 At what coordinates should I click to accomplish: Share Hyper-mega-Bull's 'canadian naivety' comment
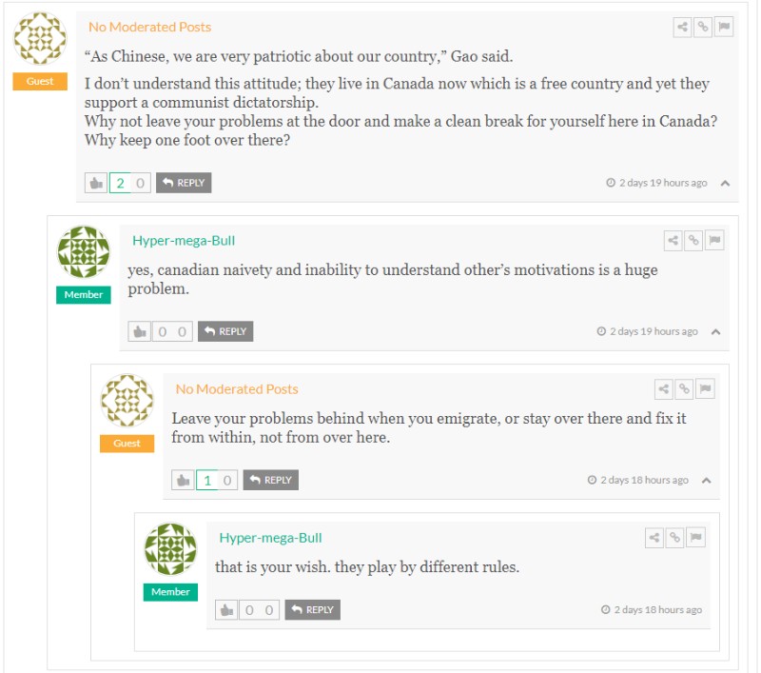click(x=673, y=241)
